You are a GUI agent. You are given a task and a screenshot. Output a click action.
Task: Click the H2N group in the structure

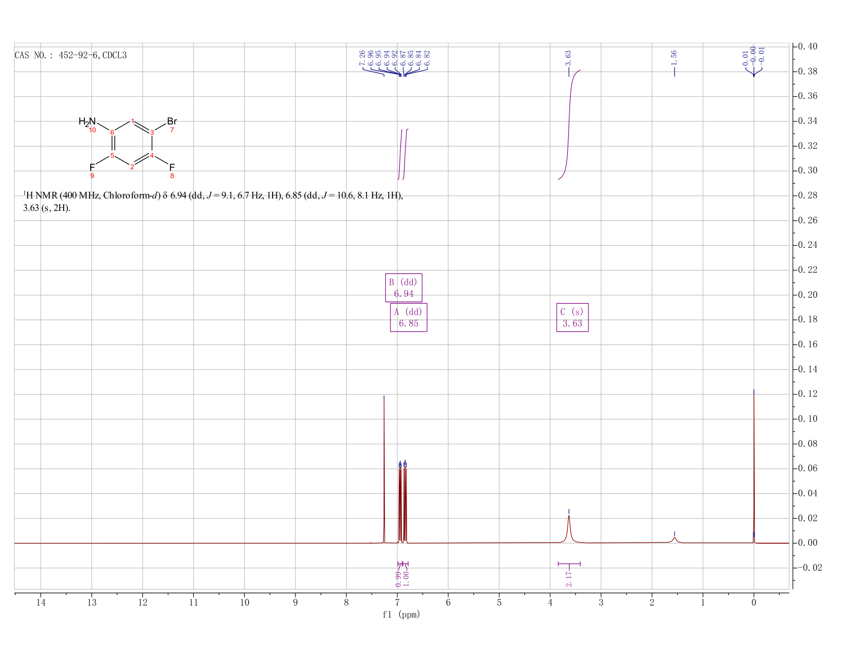coord(87,122)
